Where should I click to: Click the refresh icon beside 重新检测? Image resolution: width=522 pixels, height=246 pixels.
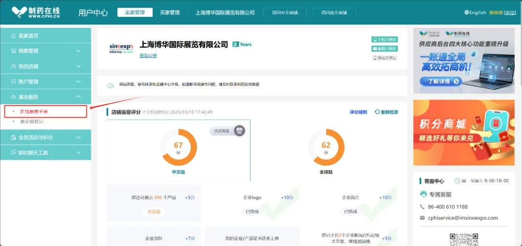coord(377,112)
